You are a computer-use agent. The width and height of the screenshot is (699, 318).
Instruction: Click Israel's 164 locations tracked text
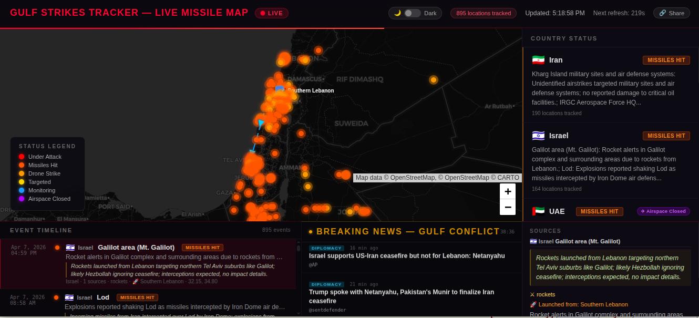557,189
